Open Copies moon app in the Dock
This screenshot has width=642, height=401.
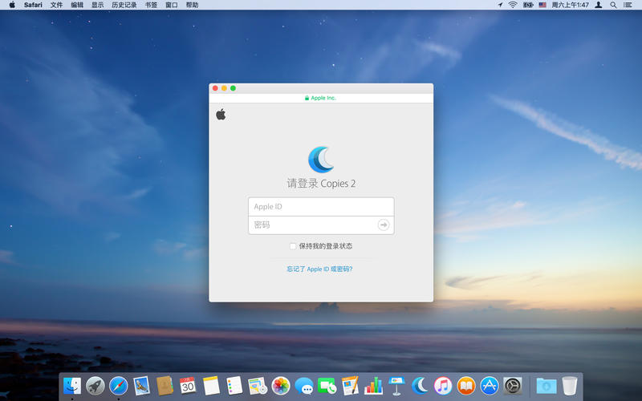pos(420,386)
